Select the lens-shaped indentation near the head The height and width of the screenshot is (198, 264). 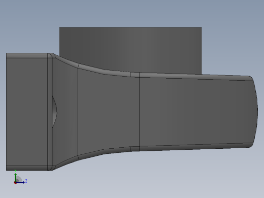pyautogui.click(x=54, y=112)
